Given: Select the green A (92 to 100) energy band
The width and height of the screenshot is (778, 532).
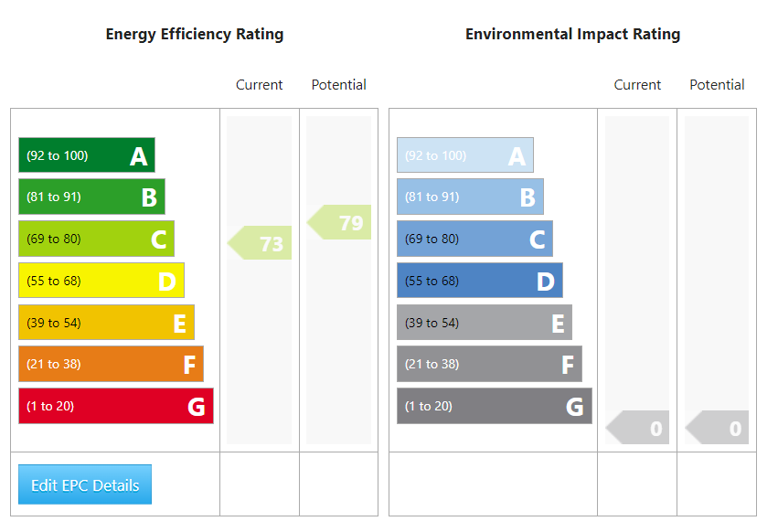Looking at the screenshot, I should coord(87,155).
